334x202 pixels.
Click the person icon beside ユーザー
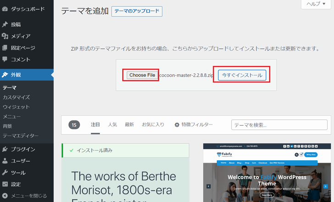click(x=5, y=161)
